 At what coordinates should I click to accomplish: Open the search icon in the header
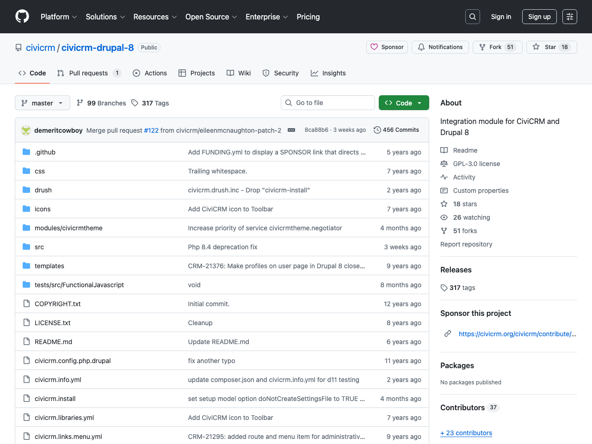[x=472, y=17]
